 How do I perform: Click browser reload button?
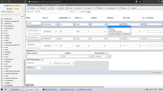coord(9,2)
